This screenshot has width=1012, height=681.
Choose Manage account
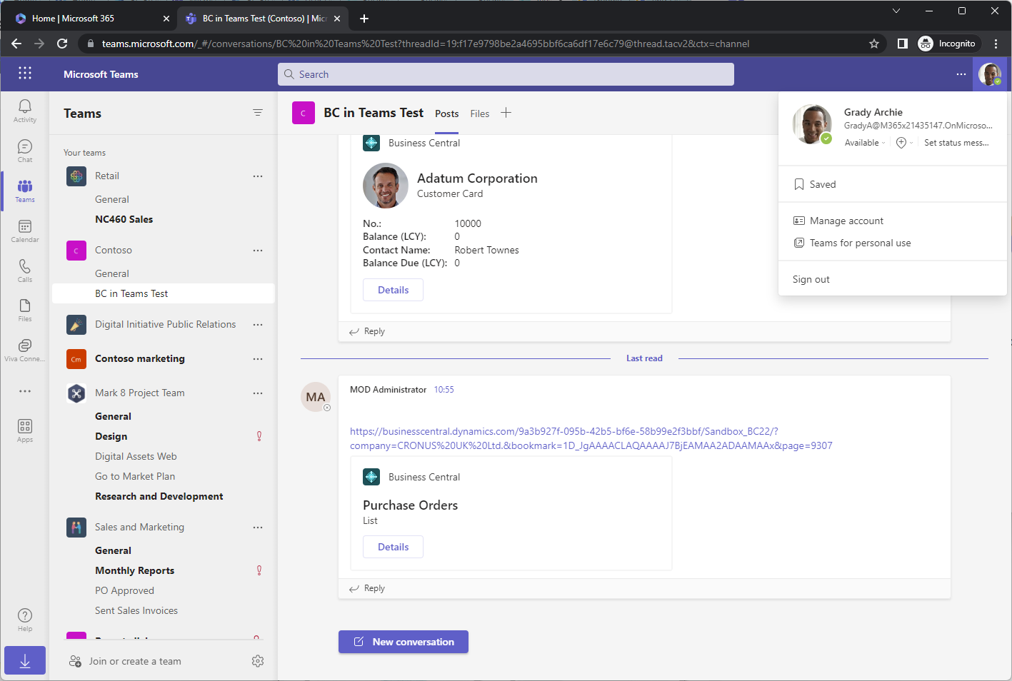click(x=893, y=221)
